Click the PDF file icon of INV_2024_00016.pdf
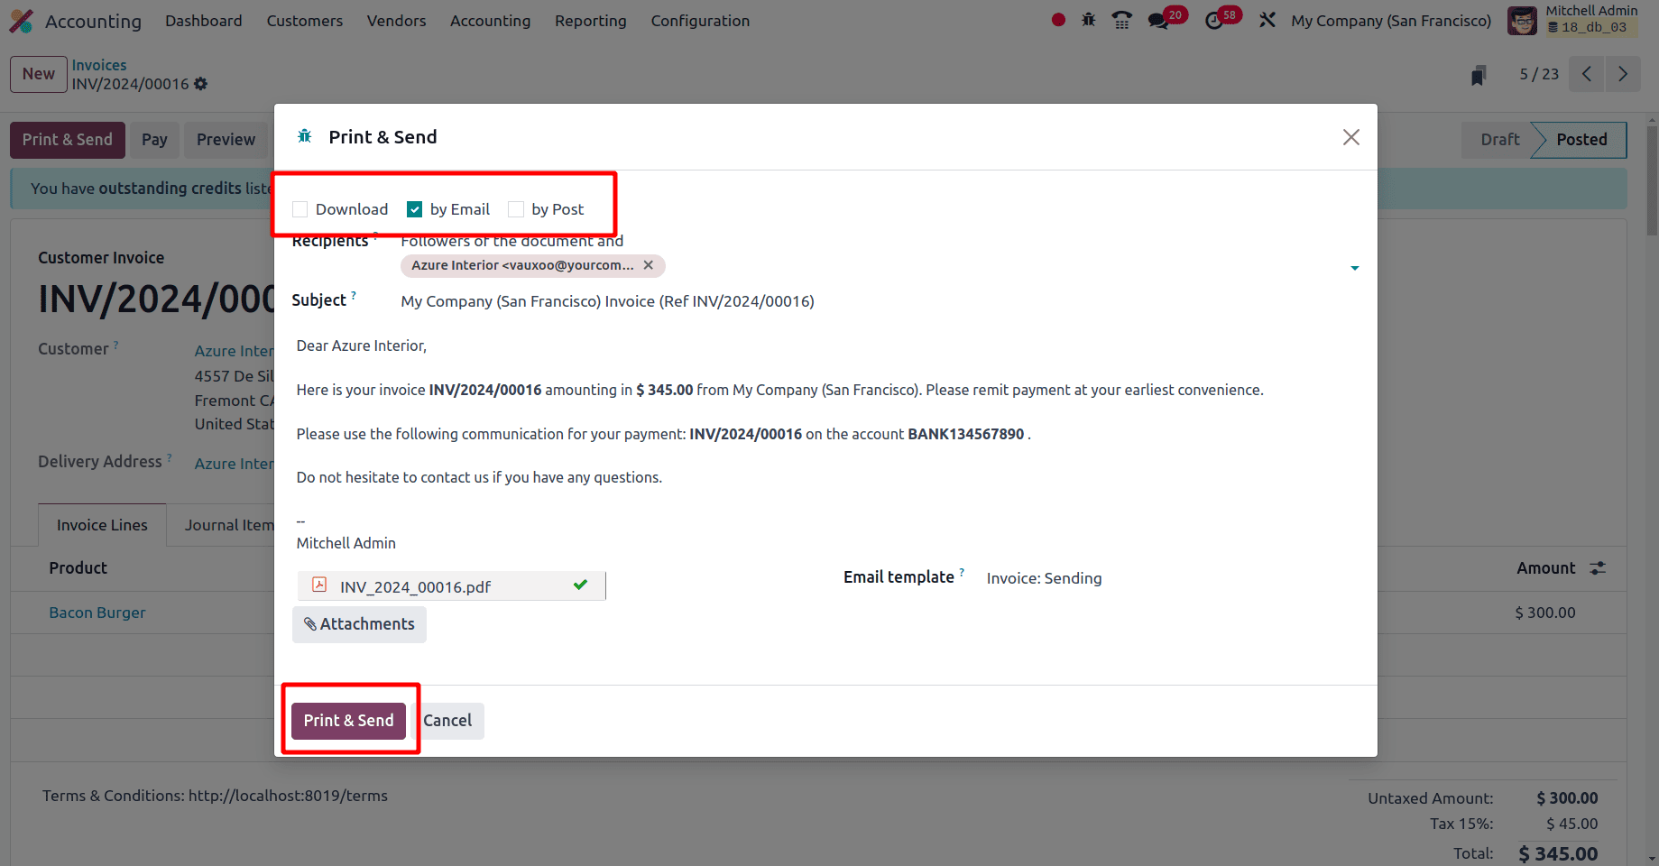The image size is (1659, 866). click(319, 585)
